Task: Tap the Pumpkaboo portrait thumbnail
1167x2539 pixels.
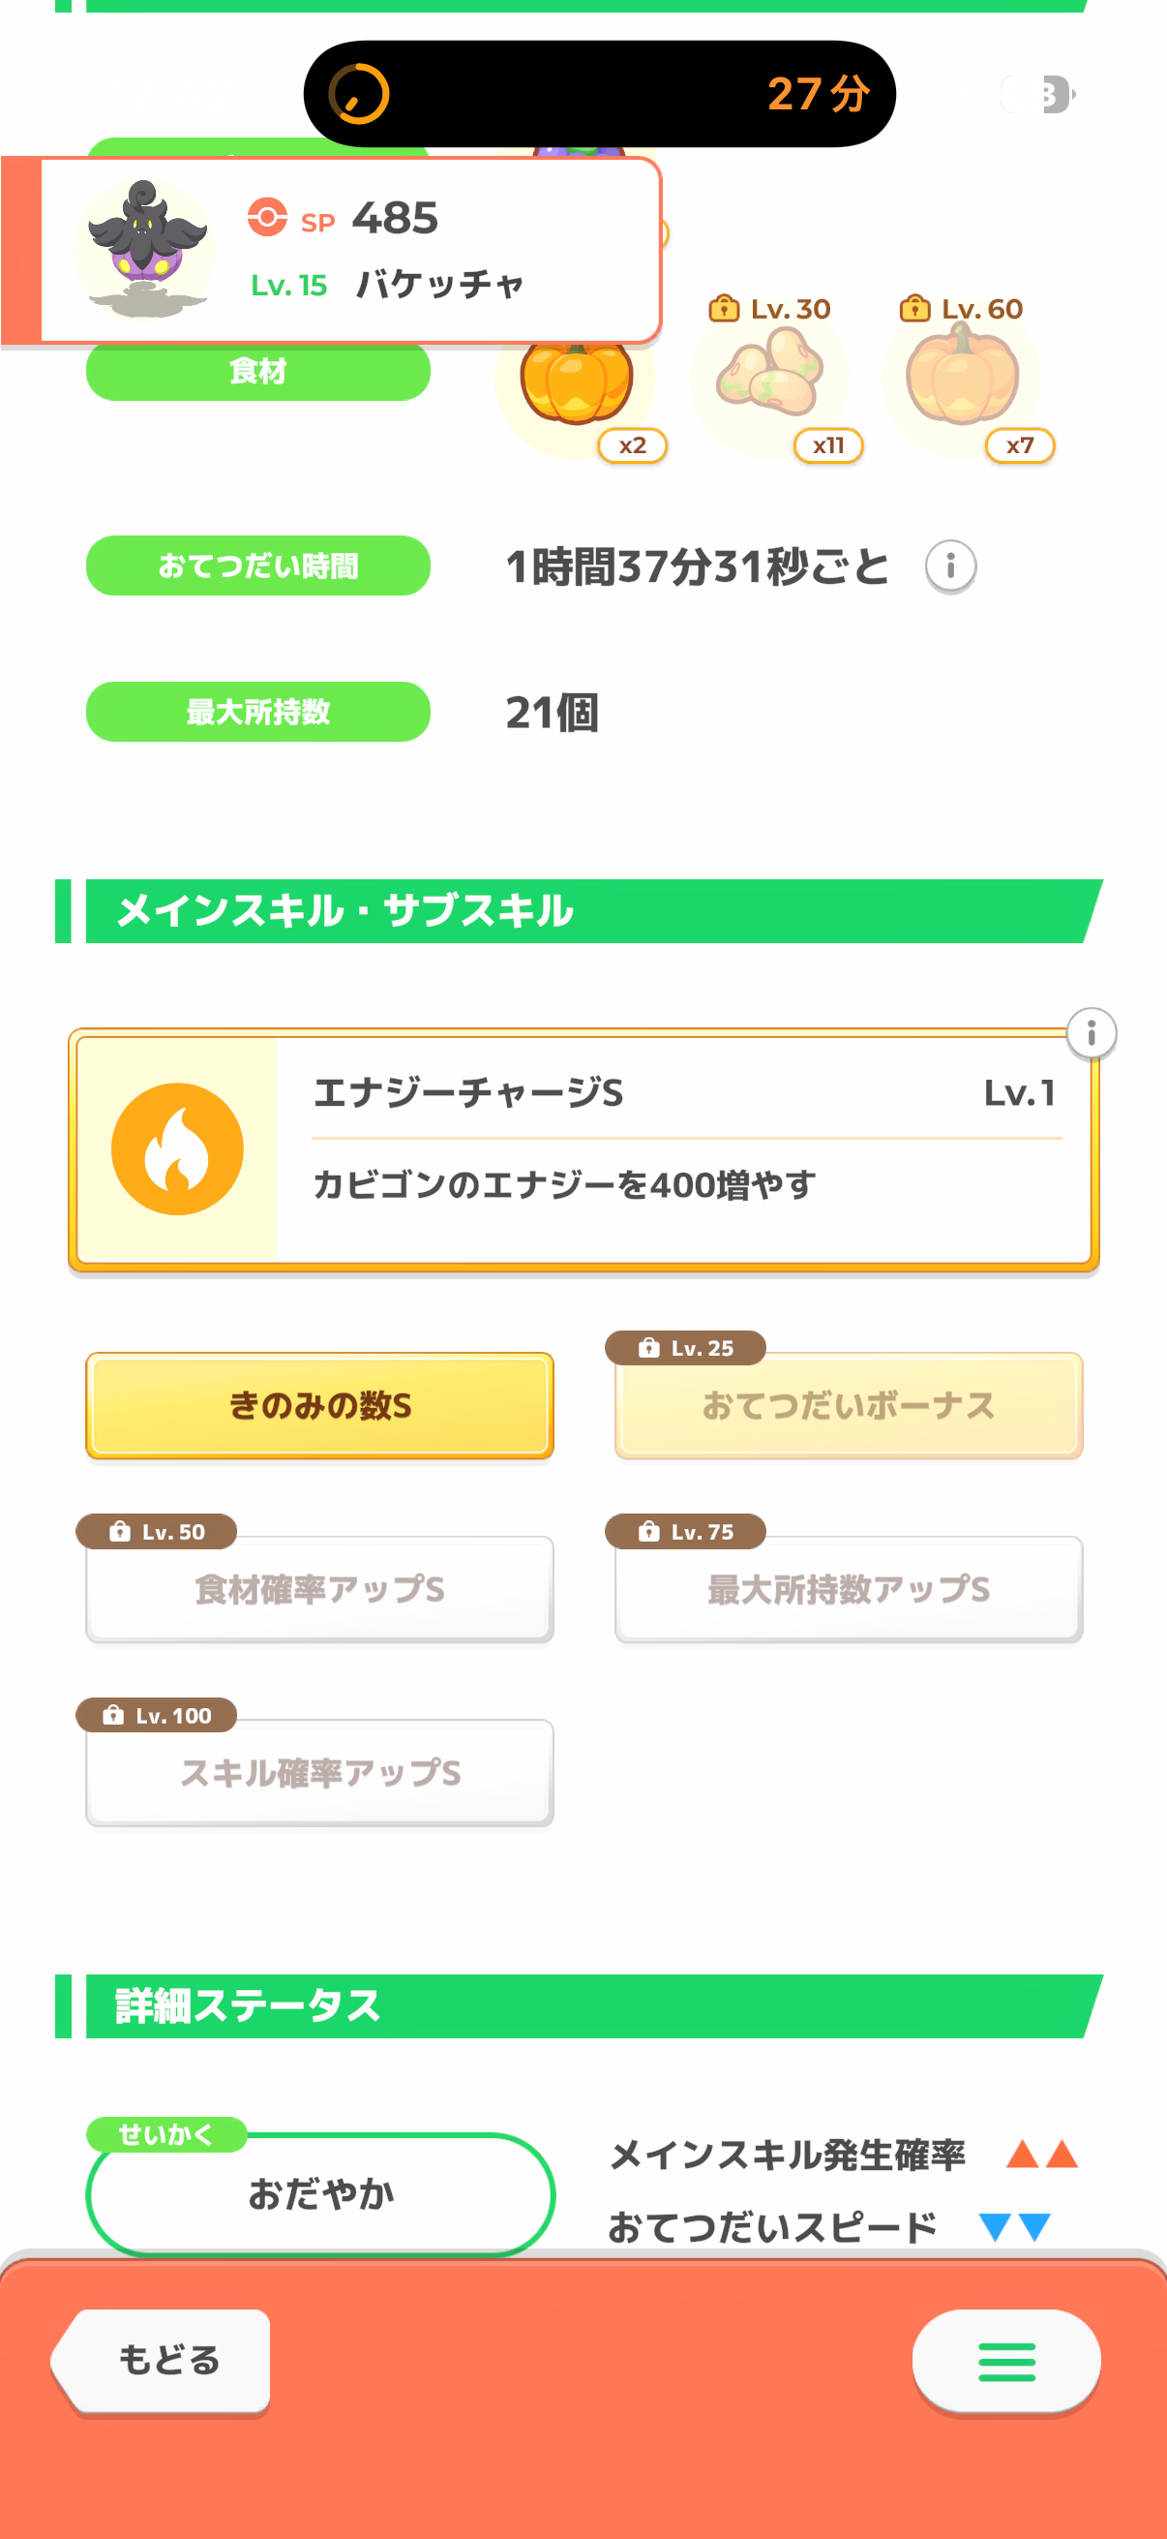Action: click(x=145, y=248)
